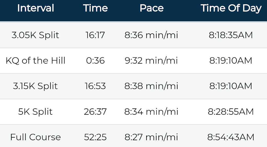Click the 8:36 min/mi pace cell
Viewport: 267px width, 147px height.
[x=151, y=35]
